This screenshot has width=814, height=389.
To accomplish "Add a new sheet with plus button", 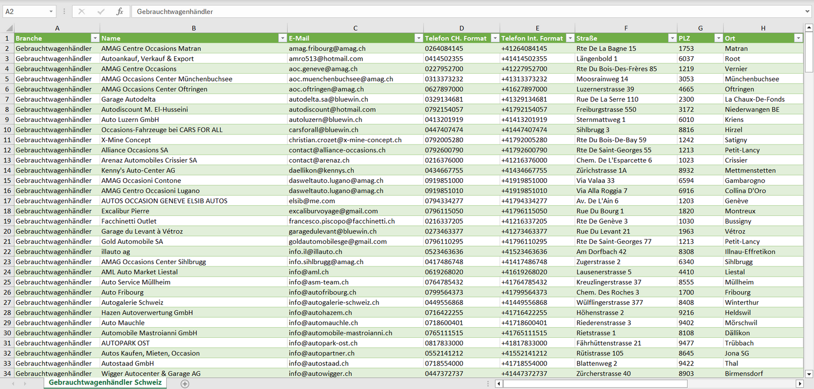I will click(x=185, y=383).
